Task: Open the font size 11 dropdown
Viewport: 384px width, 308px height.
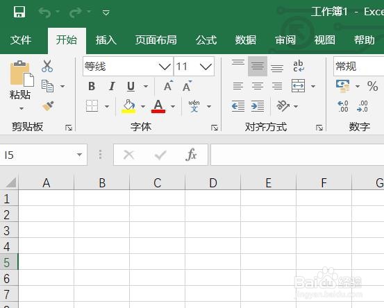Action: (x=206, y=67)
